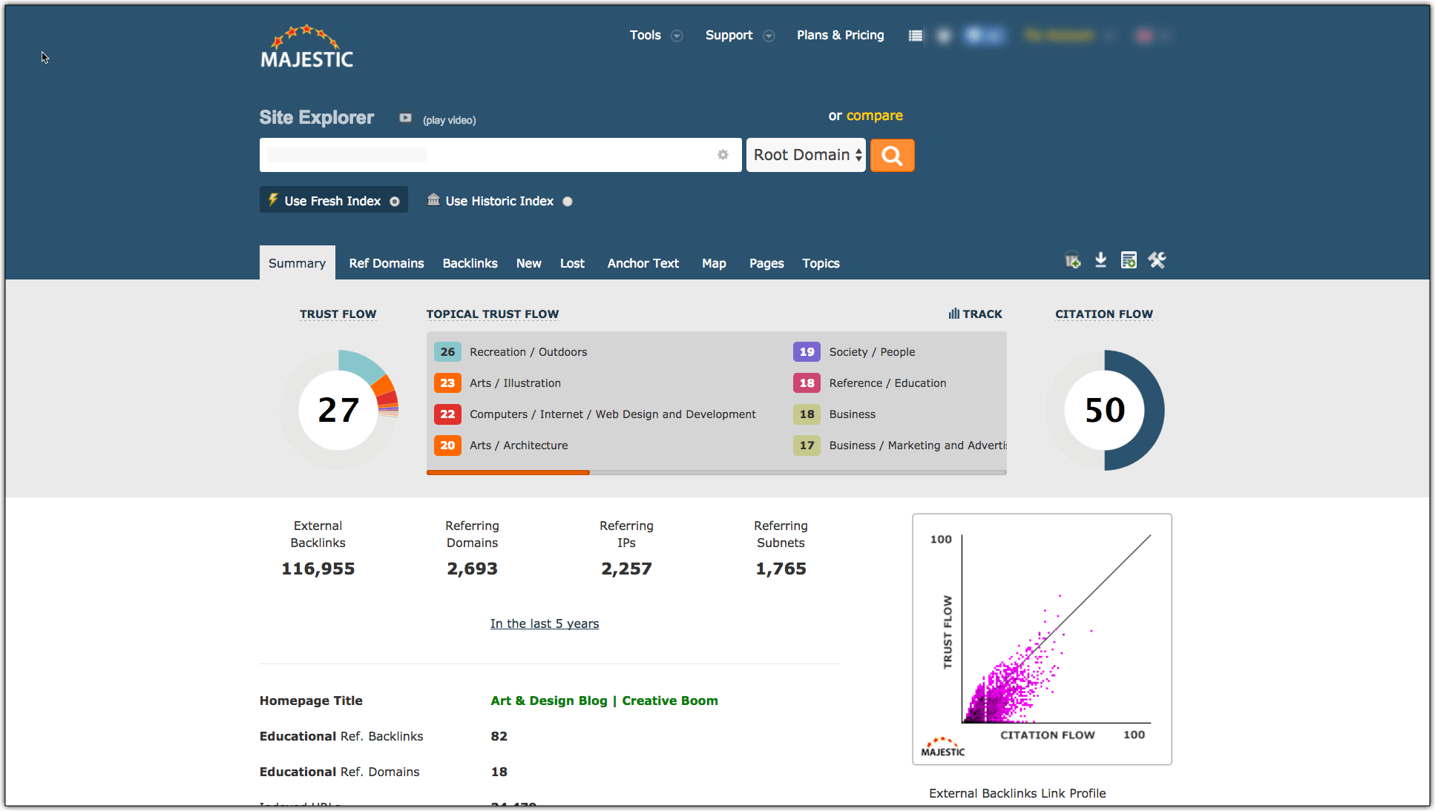Click the Trust Flow donut chart 27

pos(339,410)
